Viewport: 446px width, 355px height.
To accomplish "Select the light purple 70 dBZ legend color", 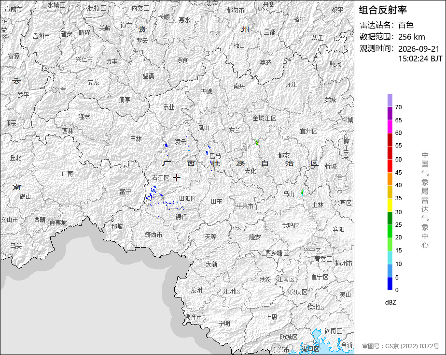I will 390,100.
